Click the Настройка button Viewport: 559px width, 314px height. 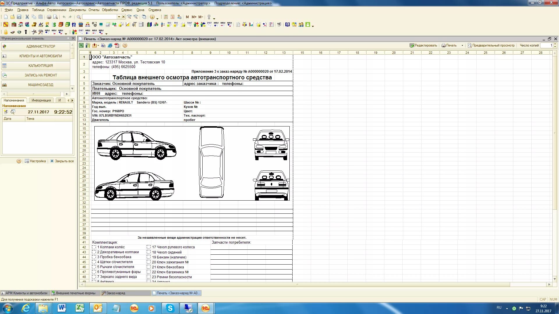[35, 161]
